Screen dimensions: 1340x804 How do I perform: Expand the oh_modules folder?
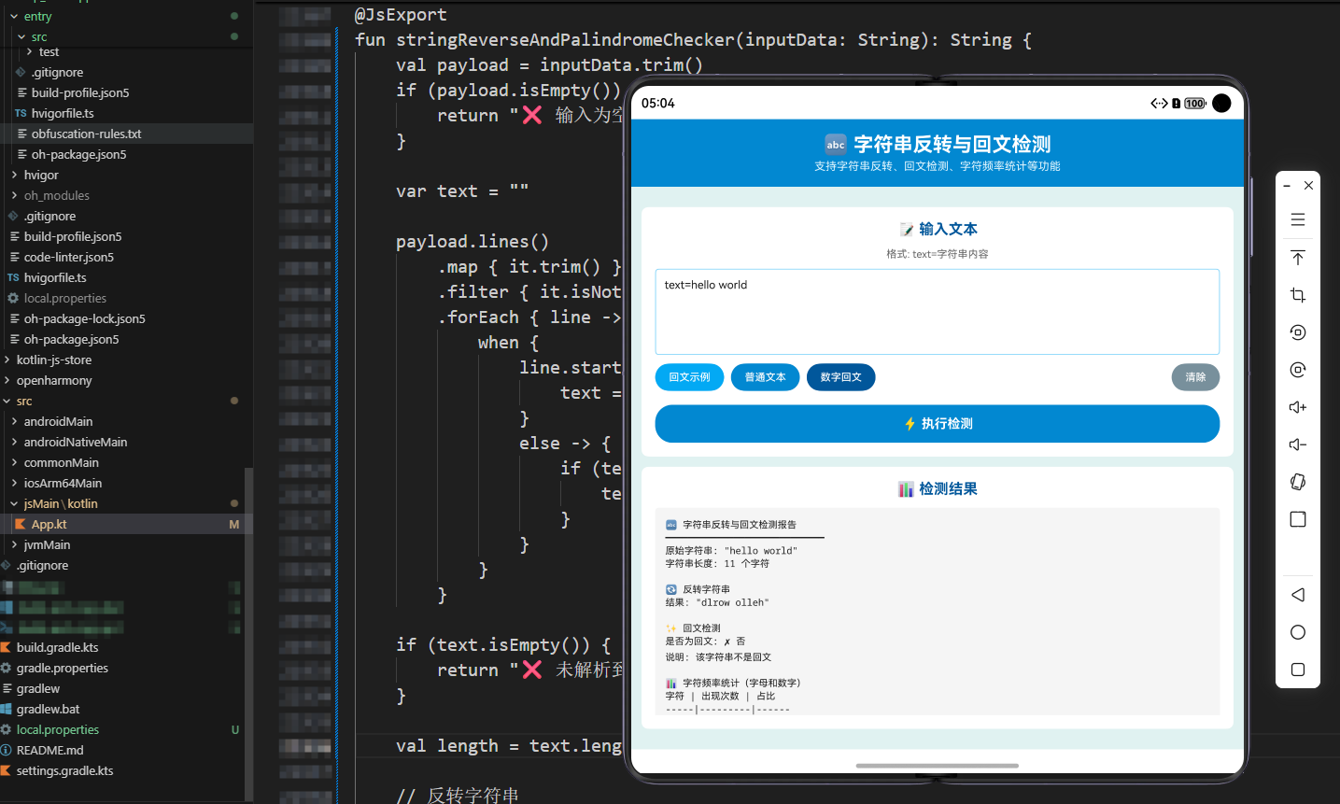(x=14, y=196)
